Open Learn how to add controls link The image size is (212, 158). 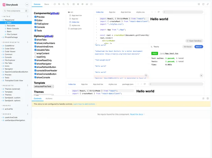pos(85,104)
